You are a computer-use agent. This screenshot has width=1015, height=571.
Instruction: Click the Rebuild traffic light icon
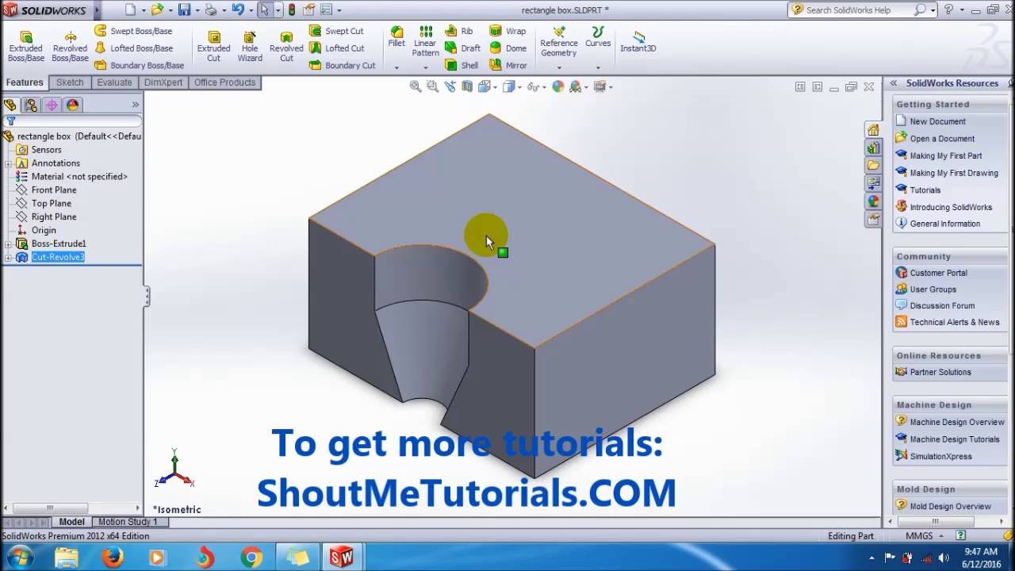(292, 10)
